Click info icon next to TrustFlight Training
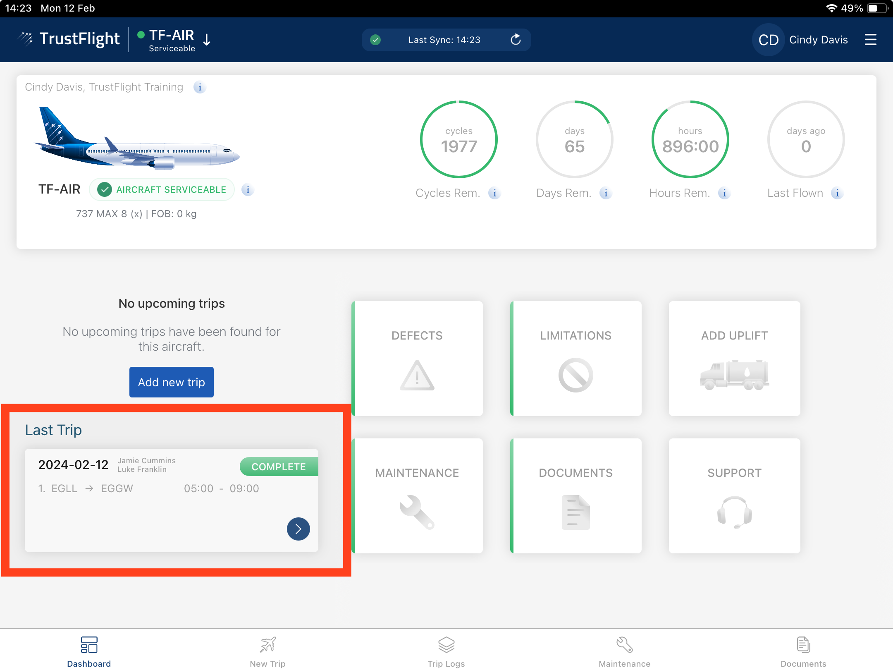 pos(200,87)
